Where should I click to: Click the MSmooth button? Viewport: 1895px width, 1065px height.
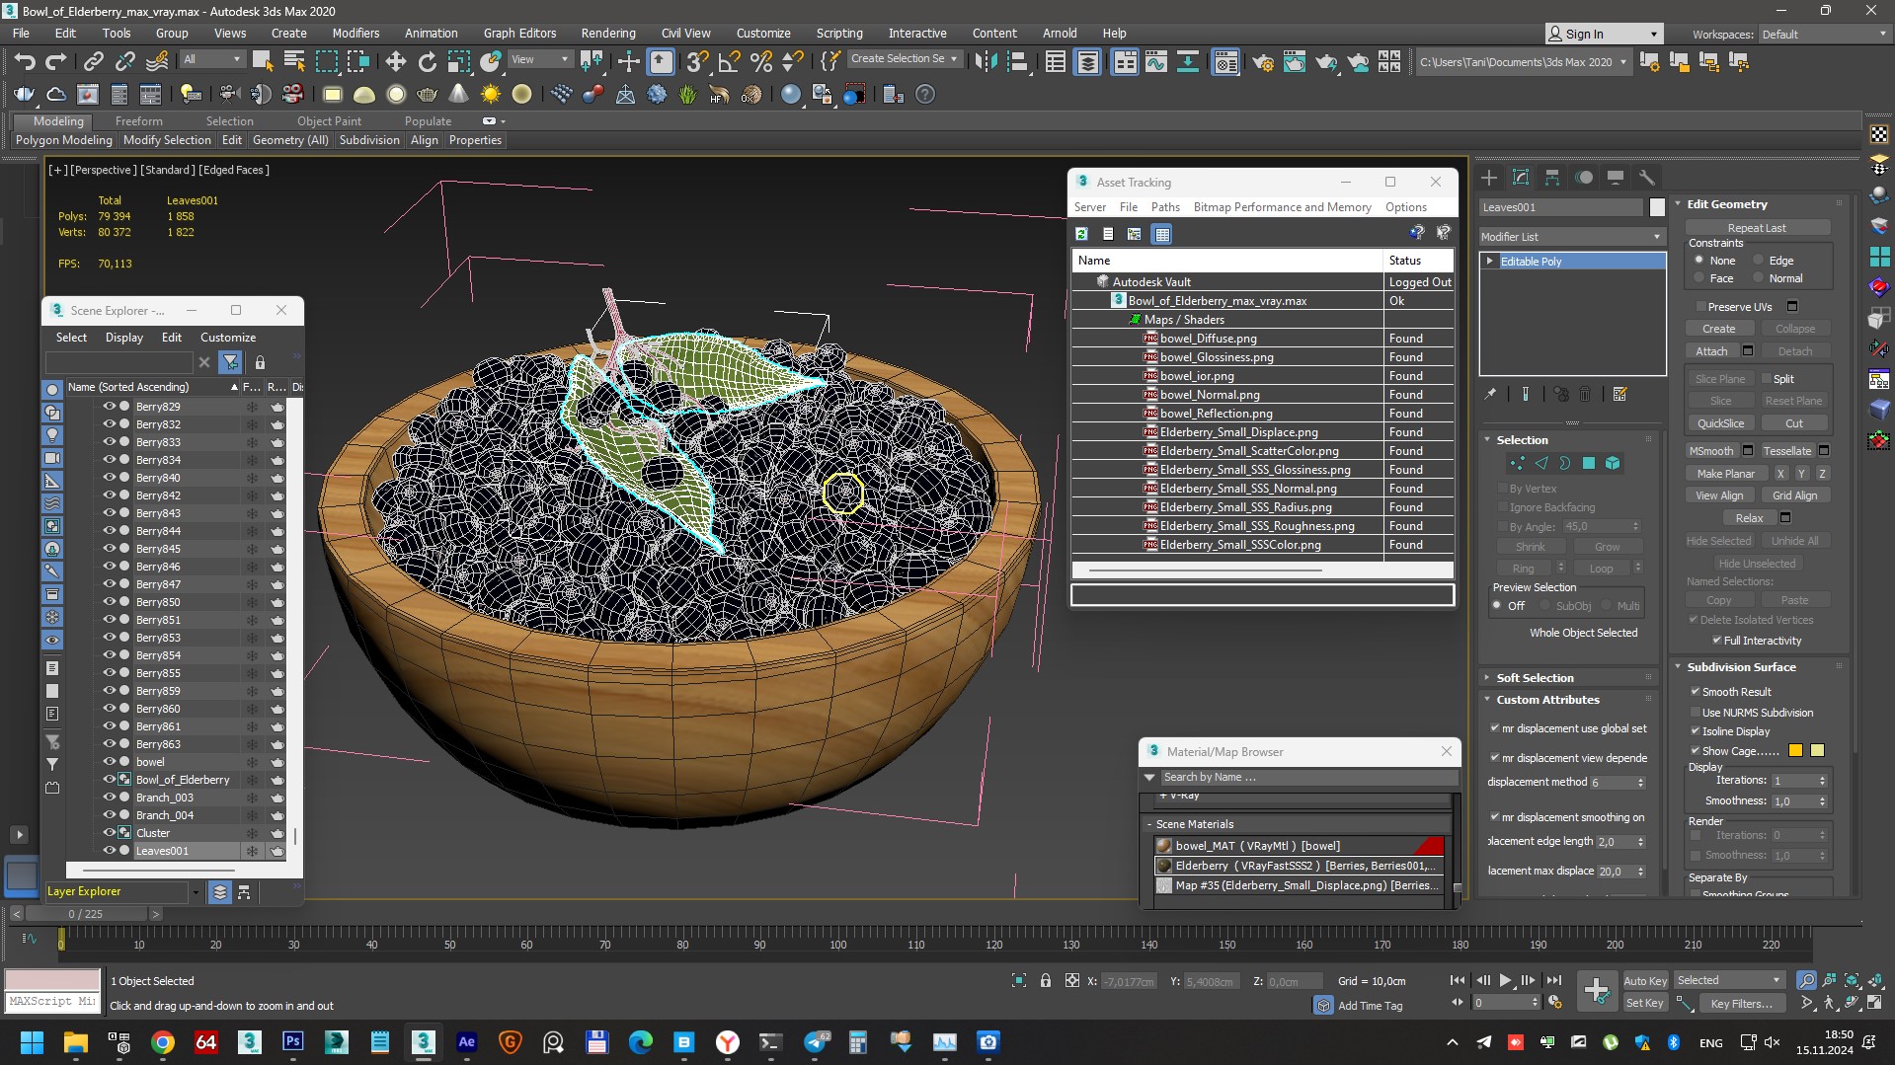tap(1711, 451)
